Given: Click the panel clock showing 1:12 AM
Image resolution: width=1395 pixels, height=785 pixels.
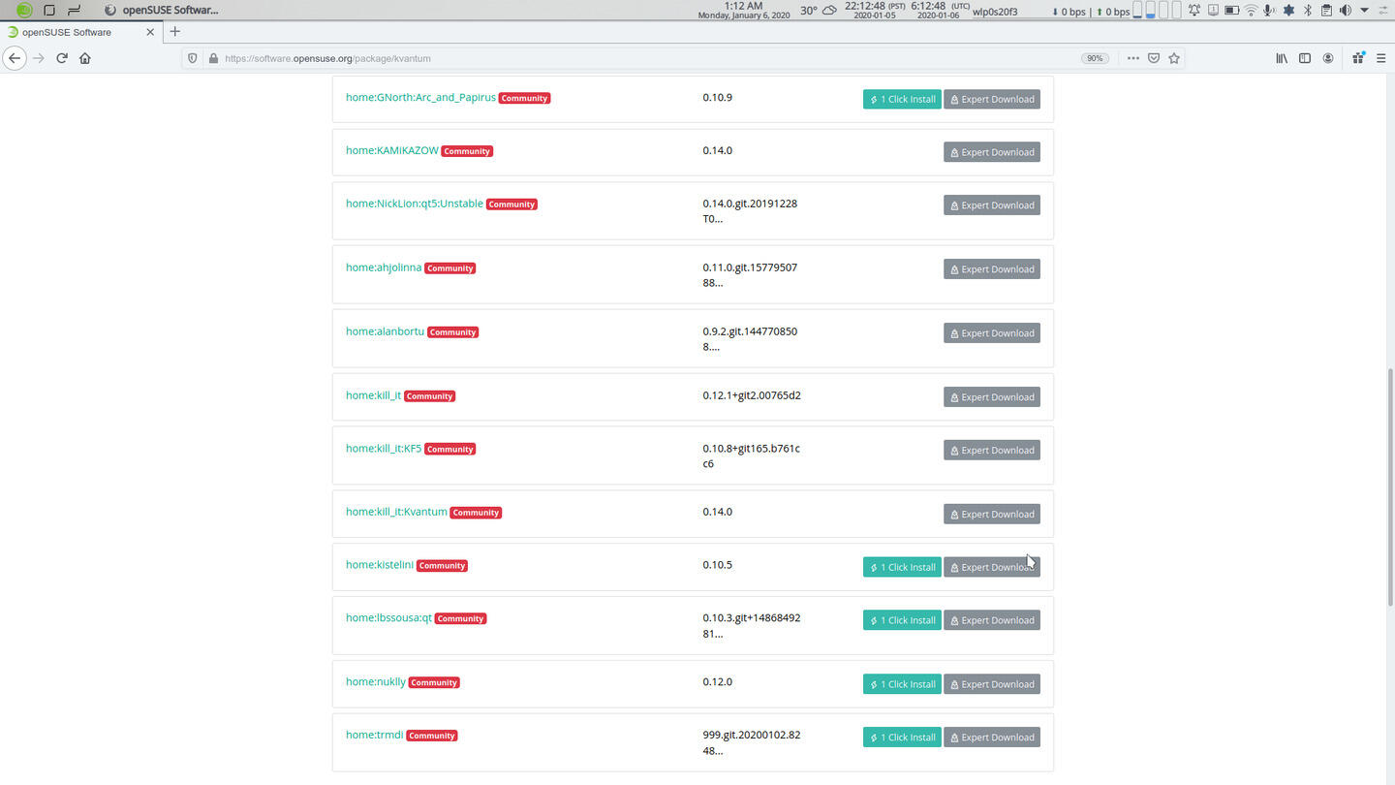Looking at the screenshot, I should click(x=744, y=11).
